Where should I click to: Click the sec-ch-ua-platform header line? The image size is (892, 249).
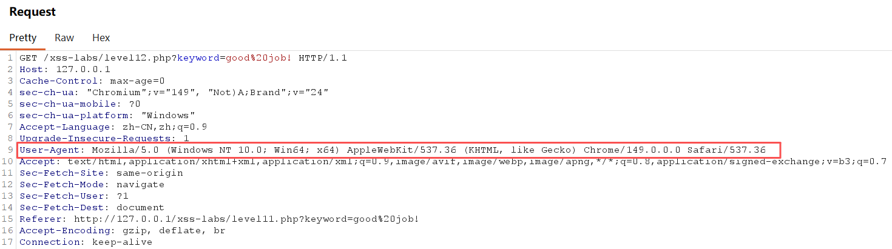pyautogui.click(x=107, y=116)
